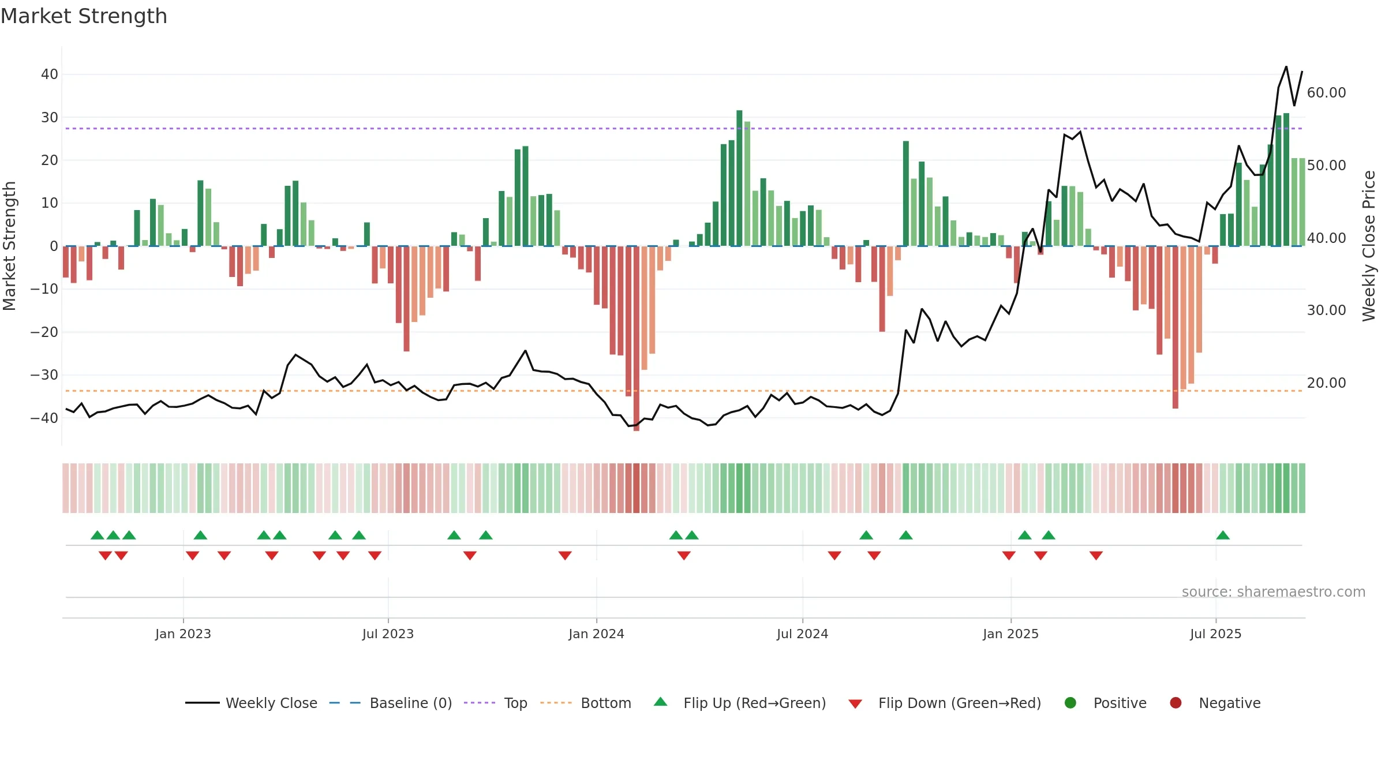This screenshot has height=779, width=1385.
Task: Click the 'Weekly Close Price' right axis title
Action: click(1369, 246)
